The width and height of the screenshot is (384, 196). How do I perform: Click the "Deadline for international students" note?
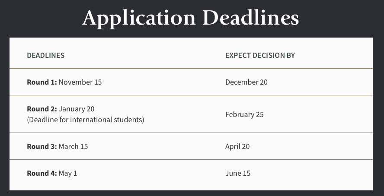(x=85, y=120)
